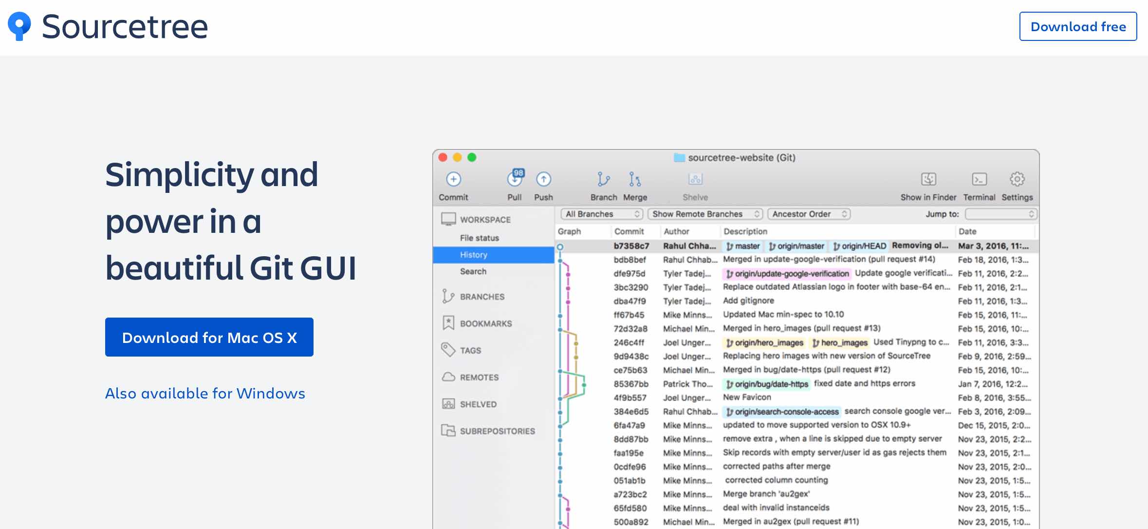Image resolution: width=1148 pixels, height=529 pixels.
Task: Open the Jump to combo box
Action: coord(1001,214)
